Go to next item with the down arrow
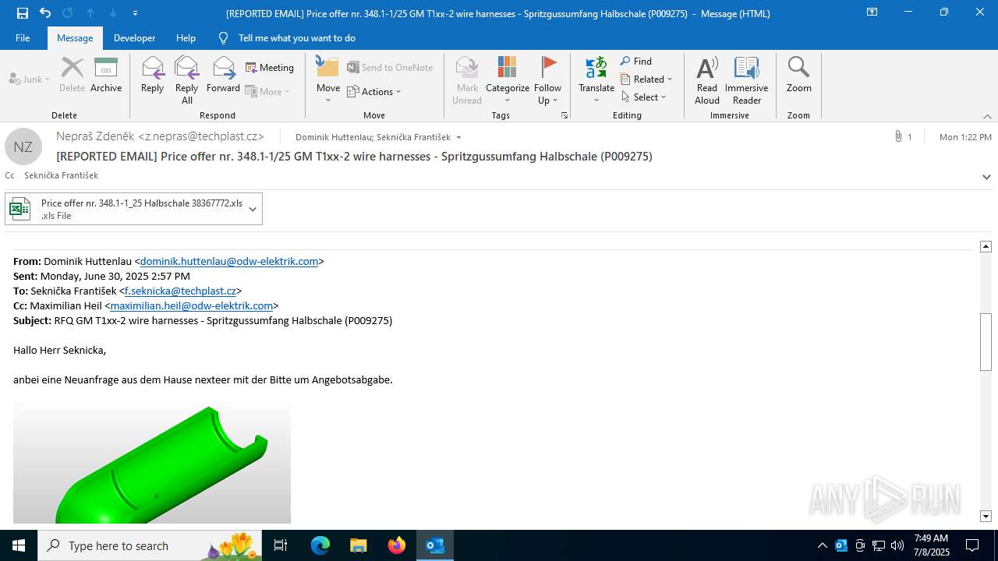Screen dimensions: 998x561 point(113,13)
